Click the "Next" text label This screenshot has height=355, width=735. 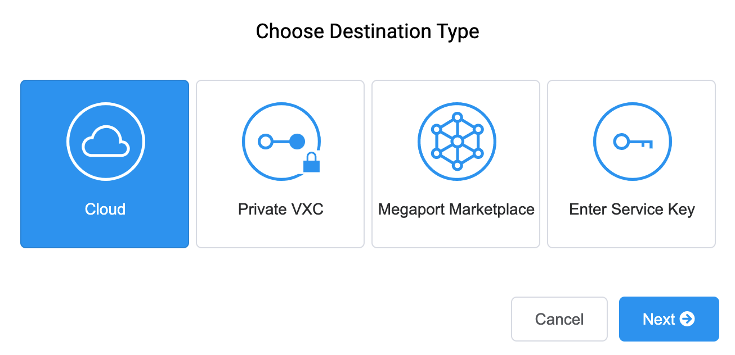click(658, 319)
